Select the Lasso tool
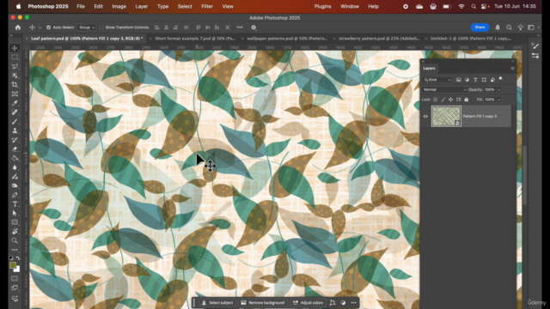This screenshot has width=550, height=309. [x=15, y=66]
